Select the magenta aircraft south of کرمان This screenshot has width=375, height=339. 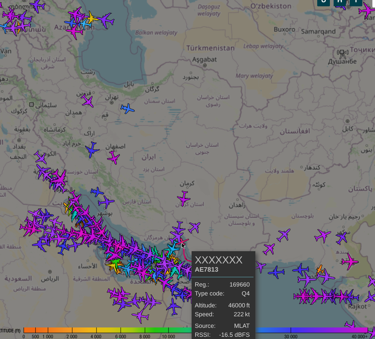point(184,198)
